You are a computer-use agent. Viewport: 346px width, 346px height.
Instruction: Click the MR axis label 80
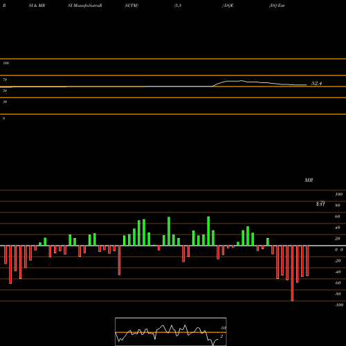[x=338, y=206]
